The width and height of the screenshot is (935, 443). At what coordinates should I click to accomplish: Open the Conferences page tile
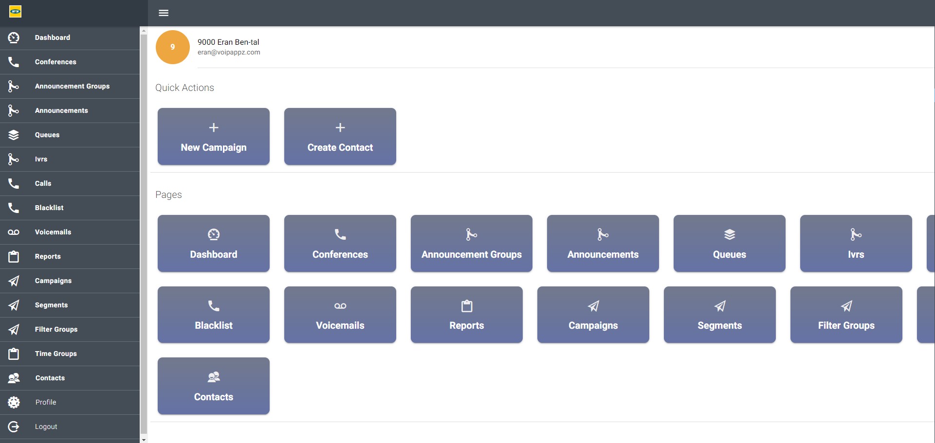[x=340, y=243]
